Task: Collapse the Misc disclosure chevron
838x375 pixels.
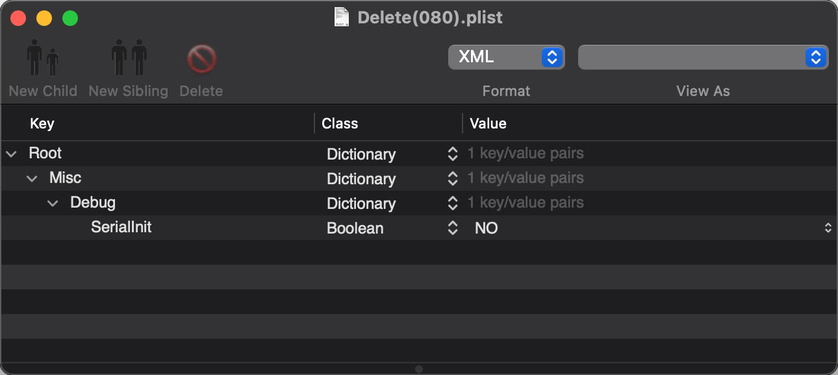Action: click(x=32, y=178)
